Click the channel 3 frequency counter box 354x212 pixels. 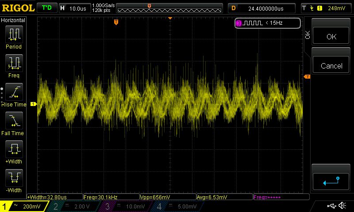click(268, 23)
